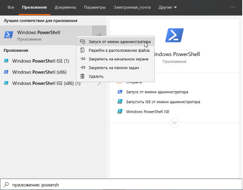The image size is (243, 190).
Task: Expand the chevron beside PowerShell ISE (x86)
Action: (x=99, y=83)
